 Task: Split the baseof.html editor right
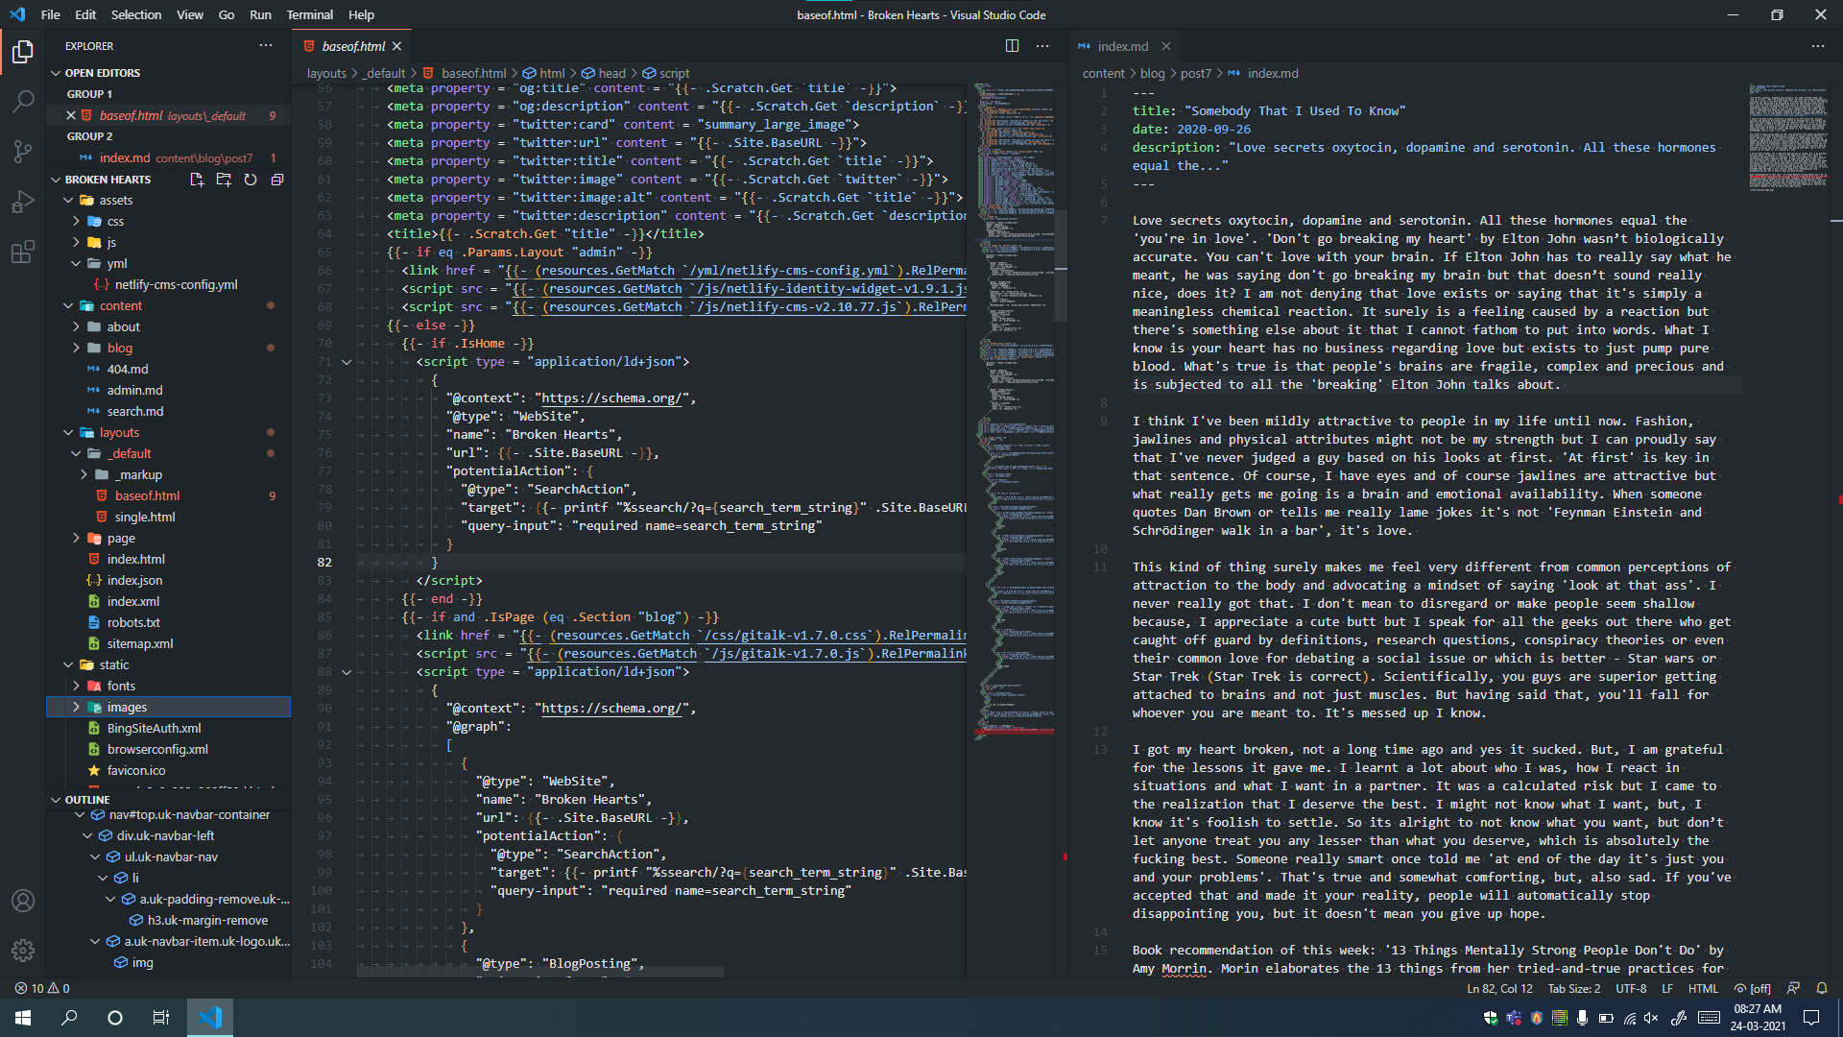pyautogui.click(x=1012, y=46)
